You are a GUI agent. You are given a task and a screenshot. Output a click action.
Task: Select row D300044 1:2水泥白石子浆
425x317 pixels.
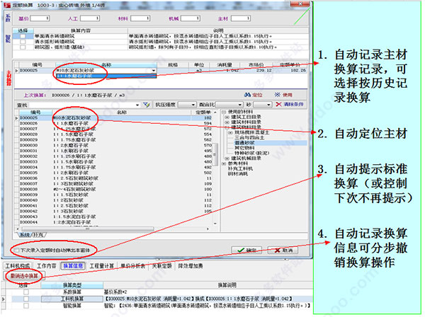pyautogui.click(x=115, y=222)
